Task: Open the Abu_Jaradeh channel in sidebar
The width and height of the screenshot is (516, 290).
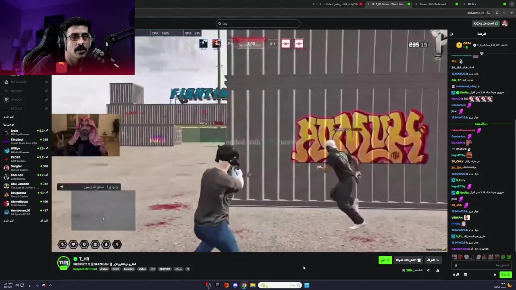Action: tap(25, 186)
